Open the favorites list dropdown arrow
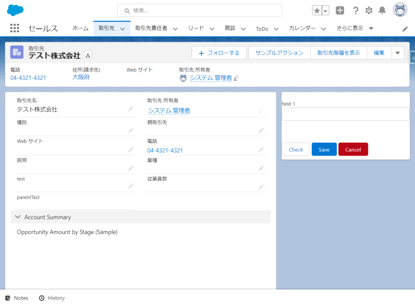Screen dimensions: 415x306 point(325,11)
